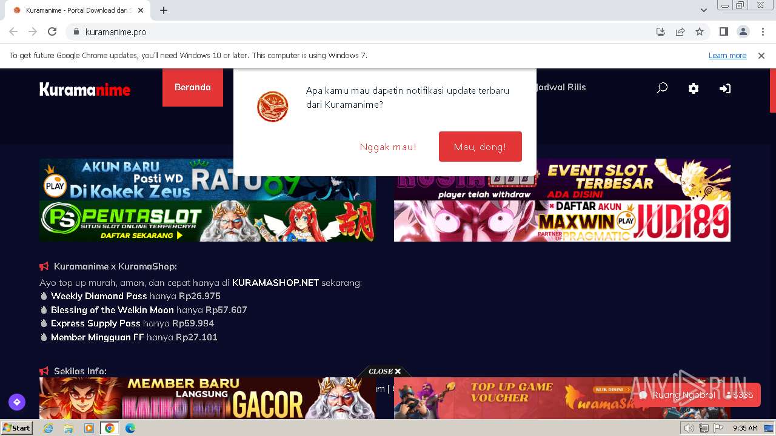This screenshot has height=436, width=776.
Task: Click the padlock site info icon
Action: pyautogui.click(x=76, y=31)
